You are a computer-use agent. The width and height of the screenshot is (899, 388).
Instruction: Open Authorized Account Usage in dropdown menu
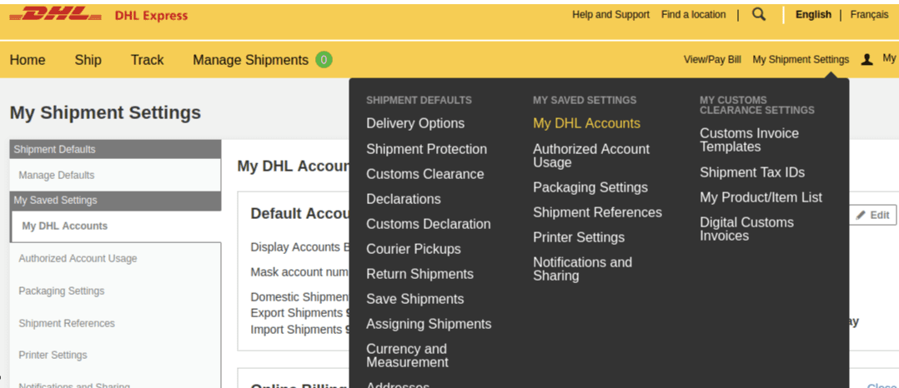pyautogui.click(x=591, y=156)
